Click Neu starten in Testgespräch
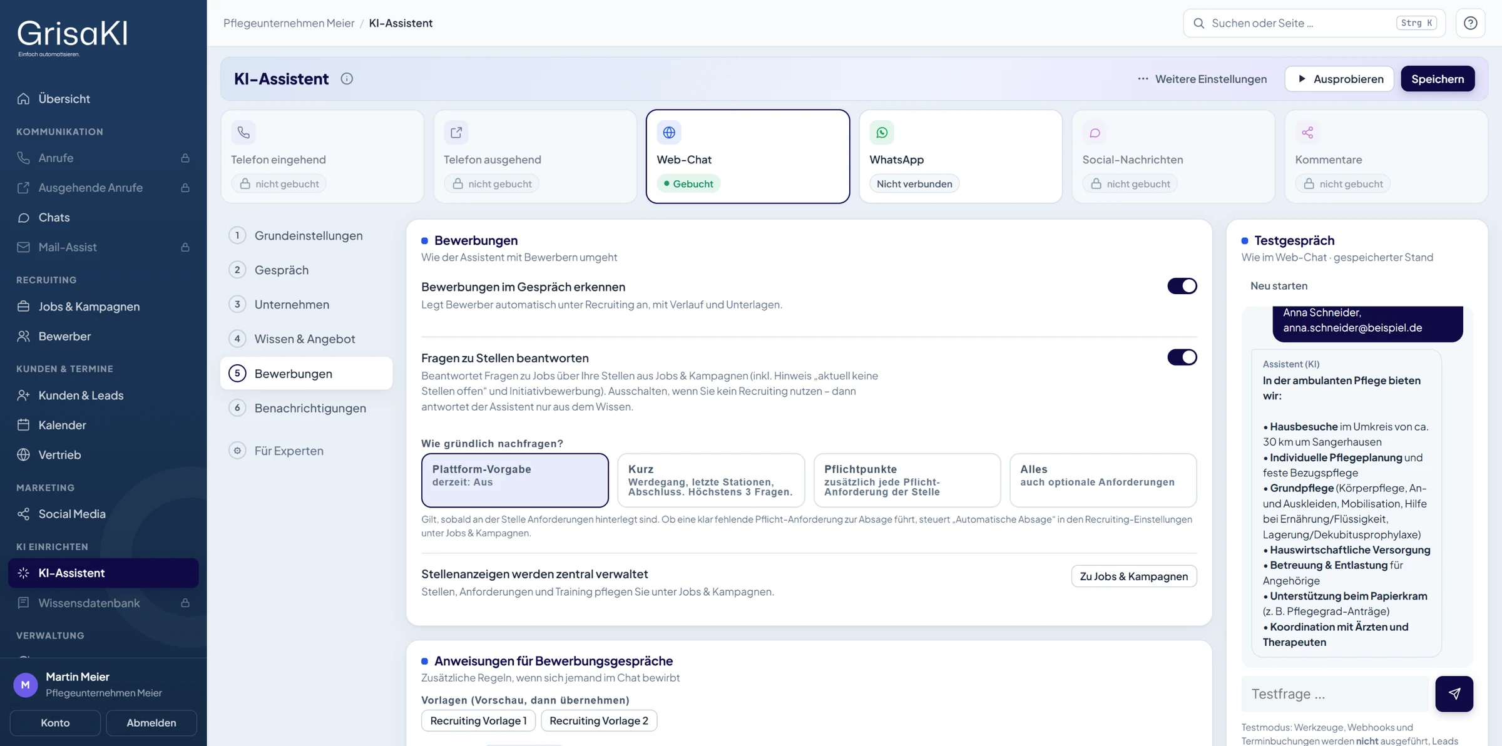The image size is (1502, 746). coord(1279,286)
